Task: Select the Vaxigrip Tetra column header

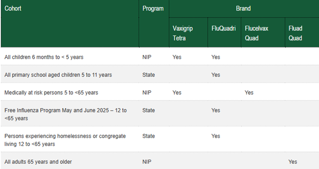Action: point(183,33)
